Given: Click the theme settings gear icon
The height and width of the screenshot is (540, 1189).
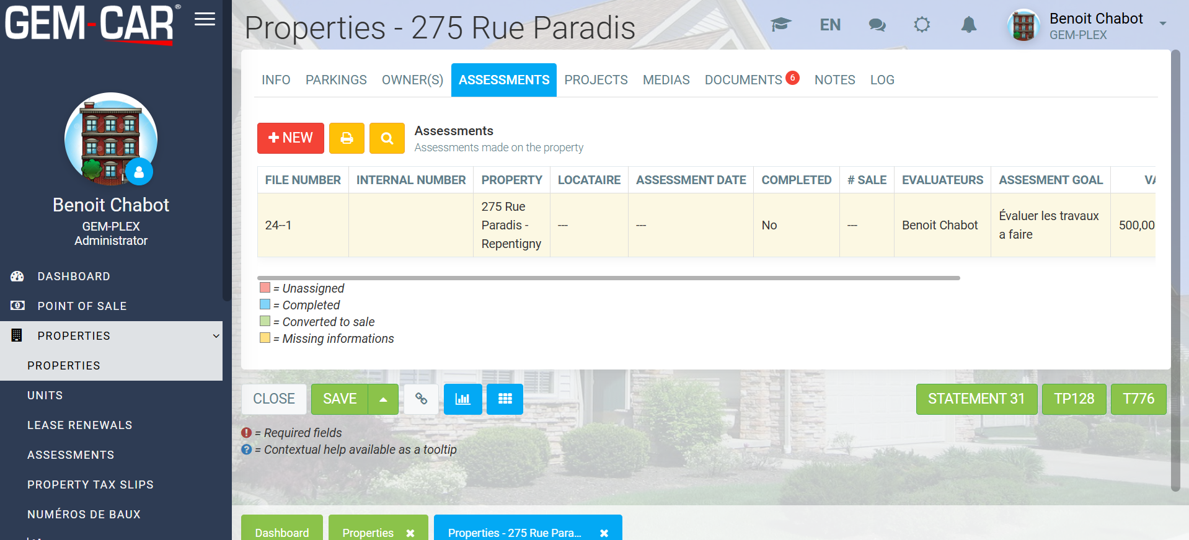Looking at the screenshot, I should pyautogui.click(x=922, y=25).
